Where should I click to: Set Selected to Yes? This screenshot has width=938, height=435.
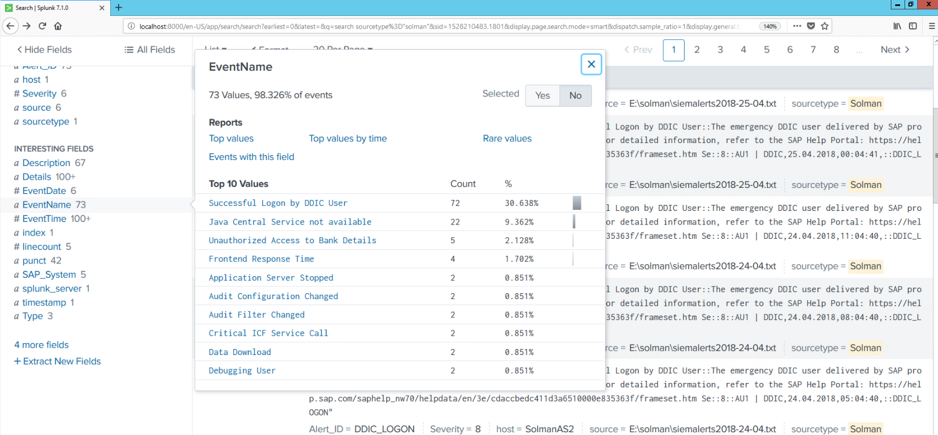[542, 95]
